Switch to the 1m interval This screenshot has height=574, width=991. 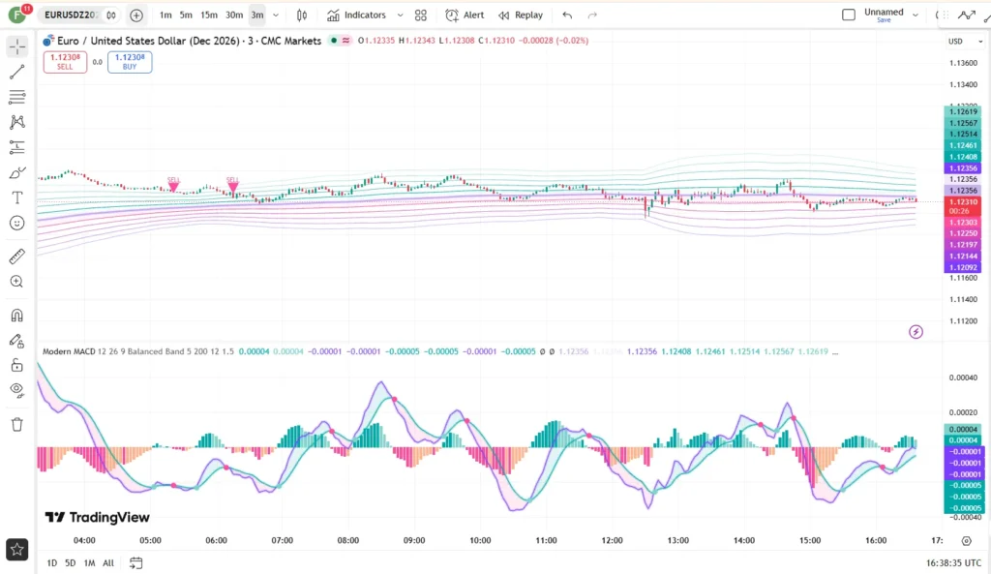165,15
